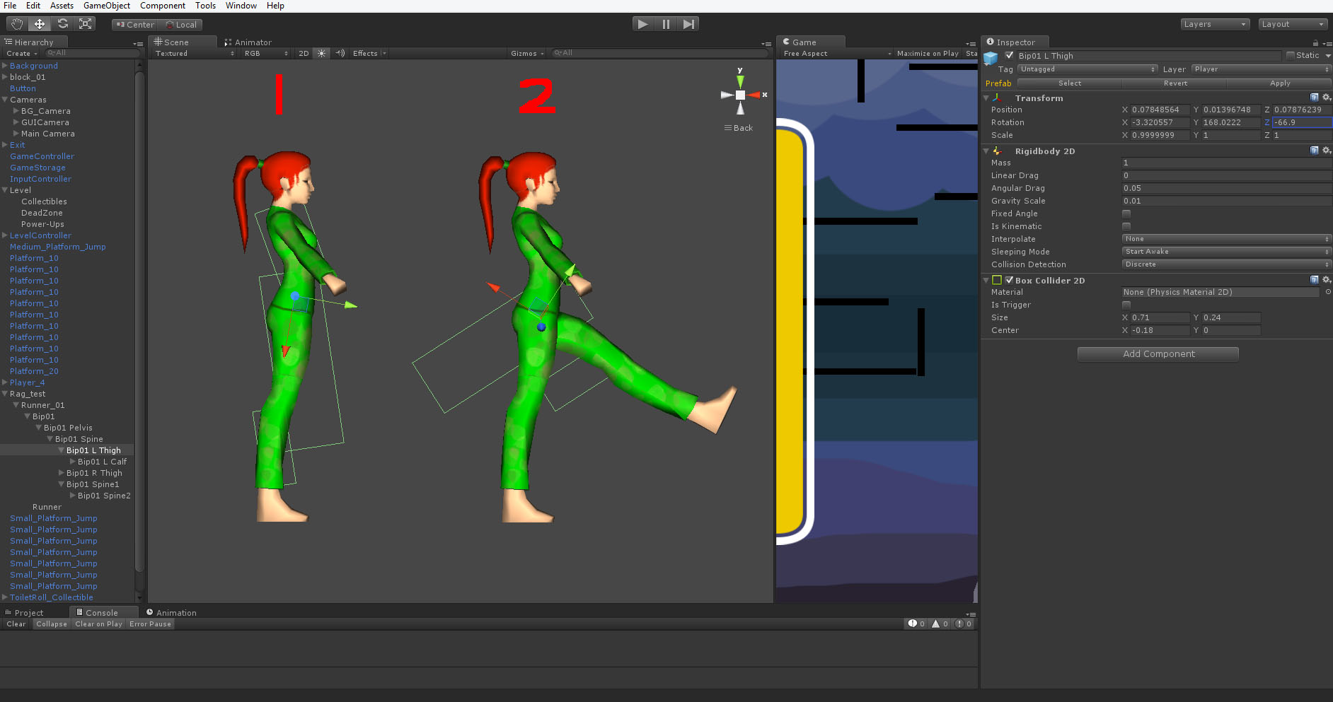
Task: Open the Layer dropdown showing Player
Action: click(x=1261, y=69)
